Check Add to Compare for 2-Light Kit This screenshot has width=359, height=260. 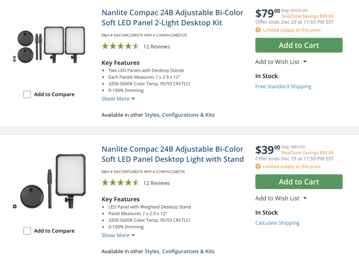click(x=27, y=95)
